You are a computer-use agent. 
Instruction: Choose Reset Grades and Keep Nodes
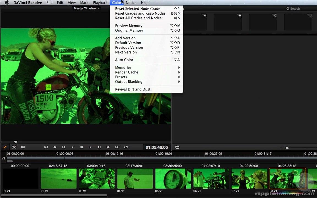point(146,13)
